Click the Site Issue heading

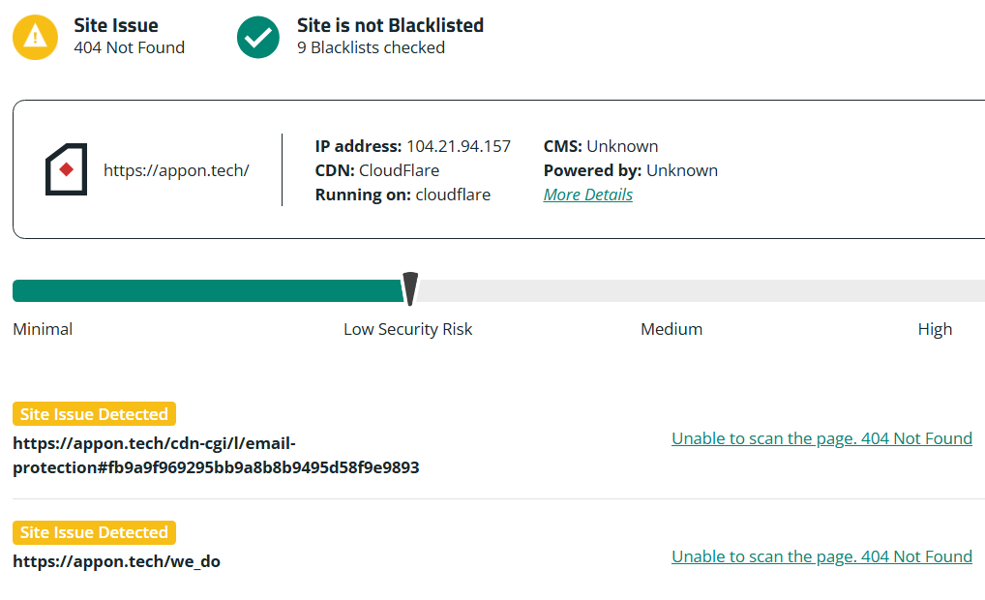tap(116, 25)
